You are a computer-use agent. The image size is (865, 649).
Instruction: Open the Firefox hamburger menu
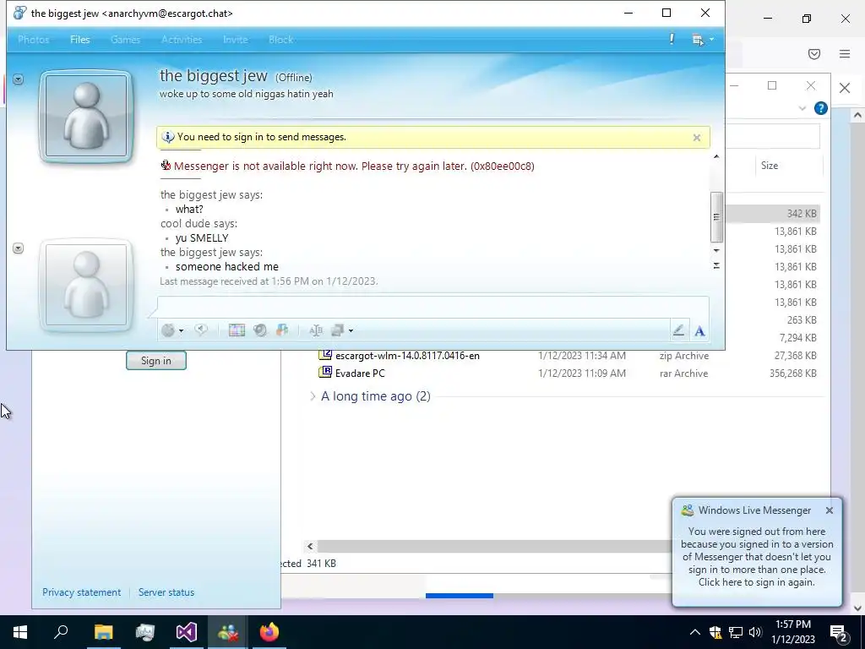coord(845,53)
